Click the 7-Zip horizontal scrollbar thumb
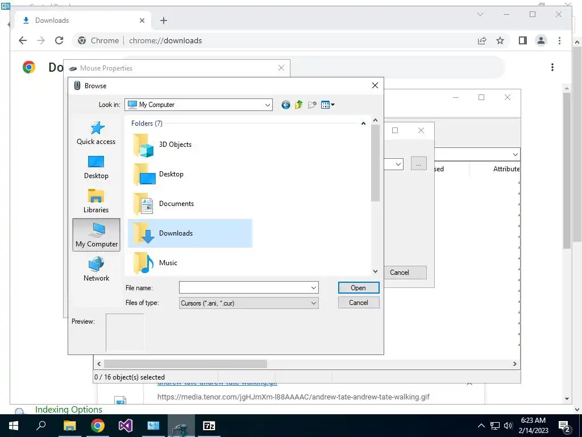The width and height of the screenshot is (582, 437). tap(185, 364)
